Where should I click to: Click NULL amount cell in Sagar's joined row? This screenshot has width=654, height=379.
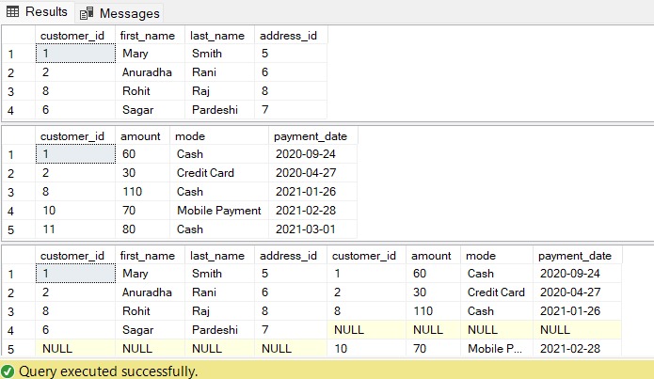click(434, 329)
